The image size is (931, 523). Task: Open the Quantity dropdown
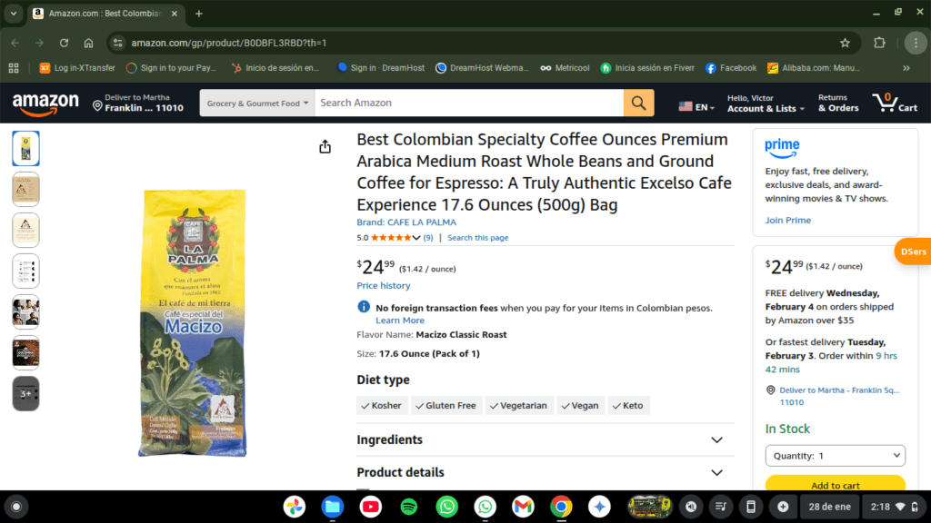coord(835,456)
